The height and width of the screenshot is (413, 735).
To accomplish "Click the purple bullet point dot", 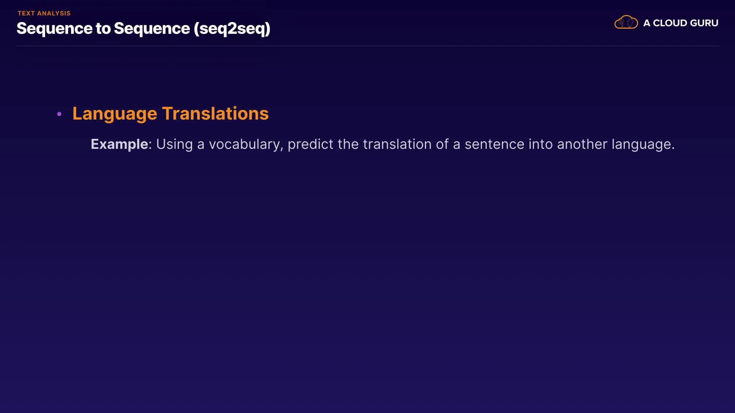I will pyautogui.click(x=59, y=114).
